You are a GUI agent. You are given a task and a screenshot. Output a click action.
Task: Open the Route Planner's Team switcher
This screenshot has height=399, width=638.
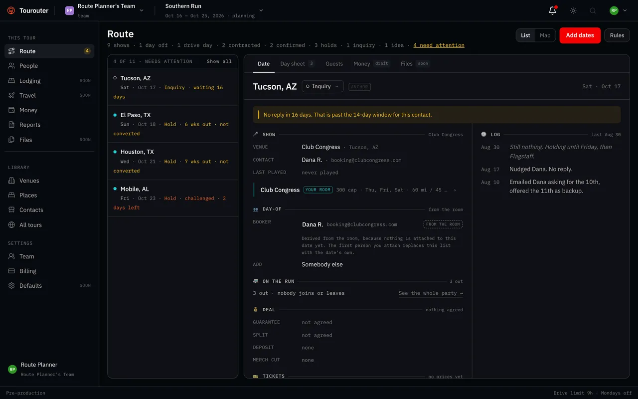(105, 10)
